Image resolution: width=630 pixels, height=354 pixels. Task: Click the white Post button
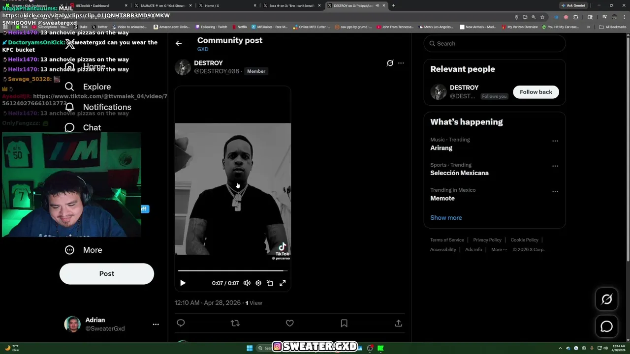click(x=107, y=274)
